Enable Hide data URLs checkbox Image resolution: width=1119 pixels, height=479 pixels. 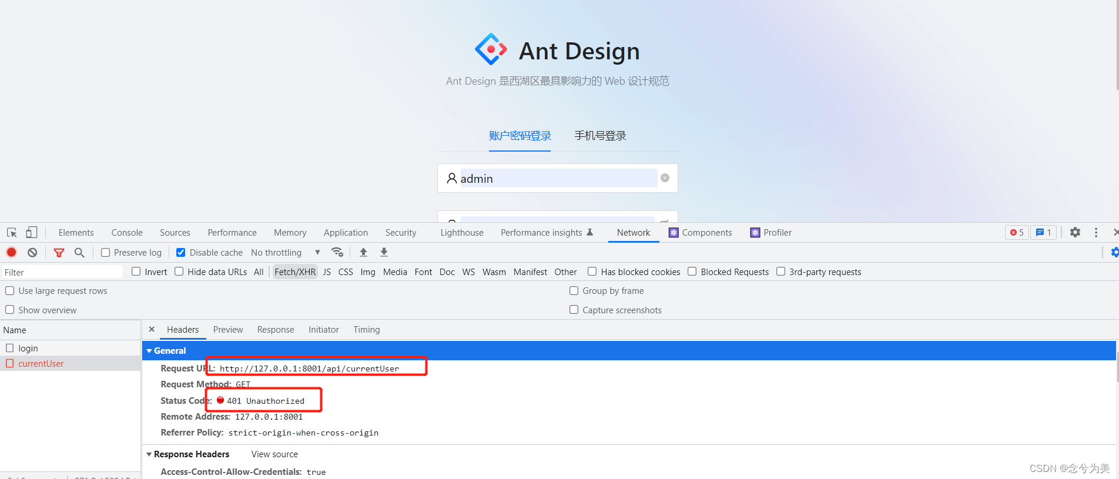tap(179, 272)
